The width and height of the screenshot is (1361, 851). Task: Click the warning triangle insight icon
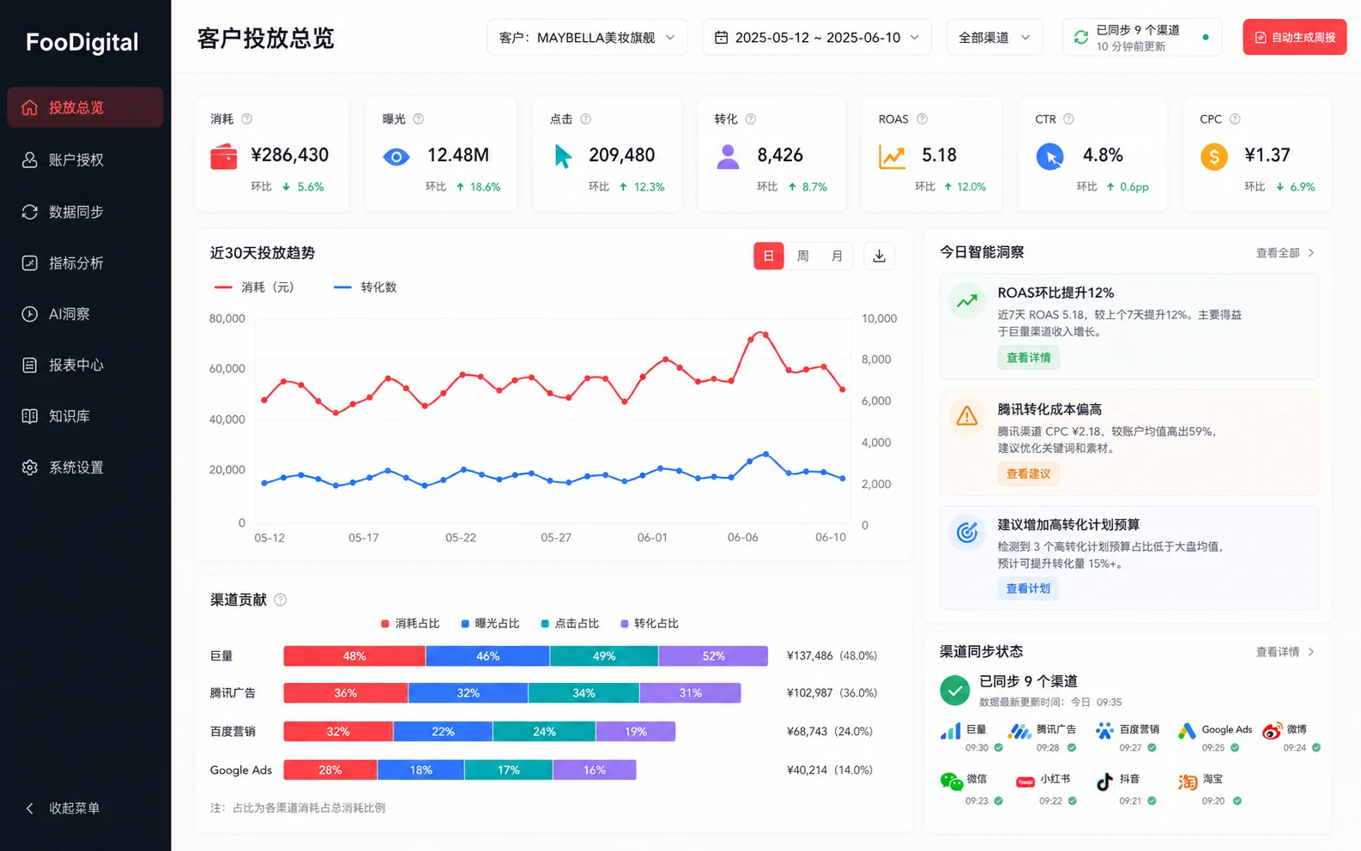pos(966,416)
